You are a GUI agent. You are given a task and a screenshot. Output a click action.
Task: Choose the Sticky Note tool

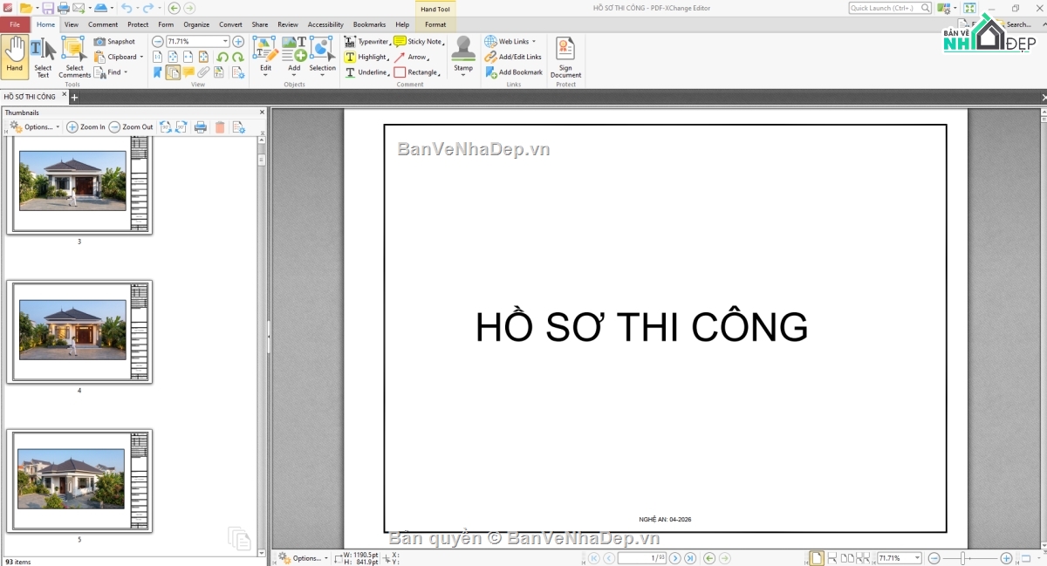point(418,41)
